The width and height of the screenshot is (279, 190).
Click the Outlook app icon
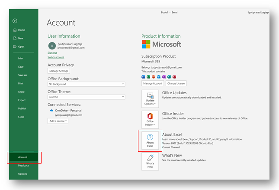point(159,77)
